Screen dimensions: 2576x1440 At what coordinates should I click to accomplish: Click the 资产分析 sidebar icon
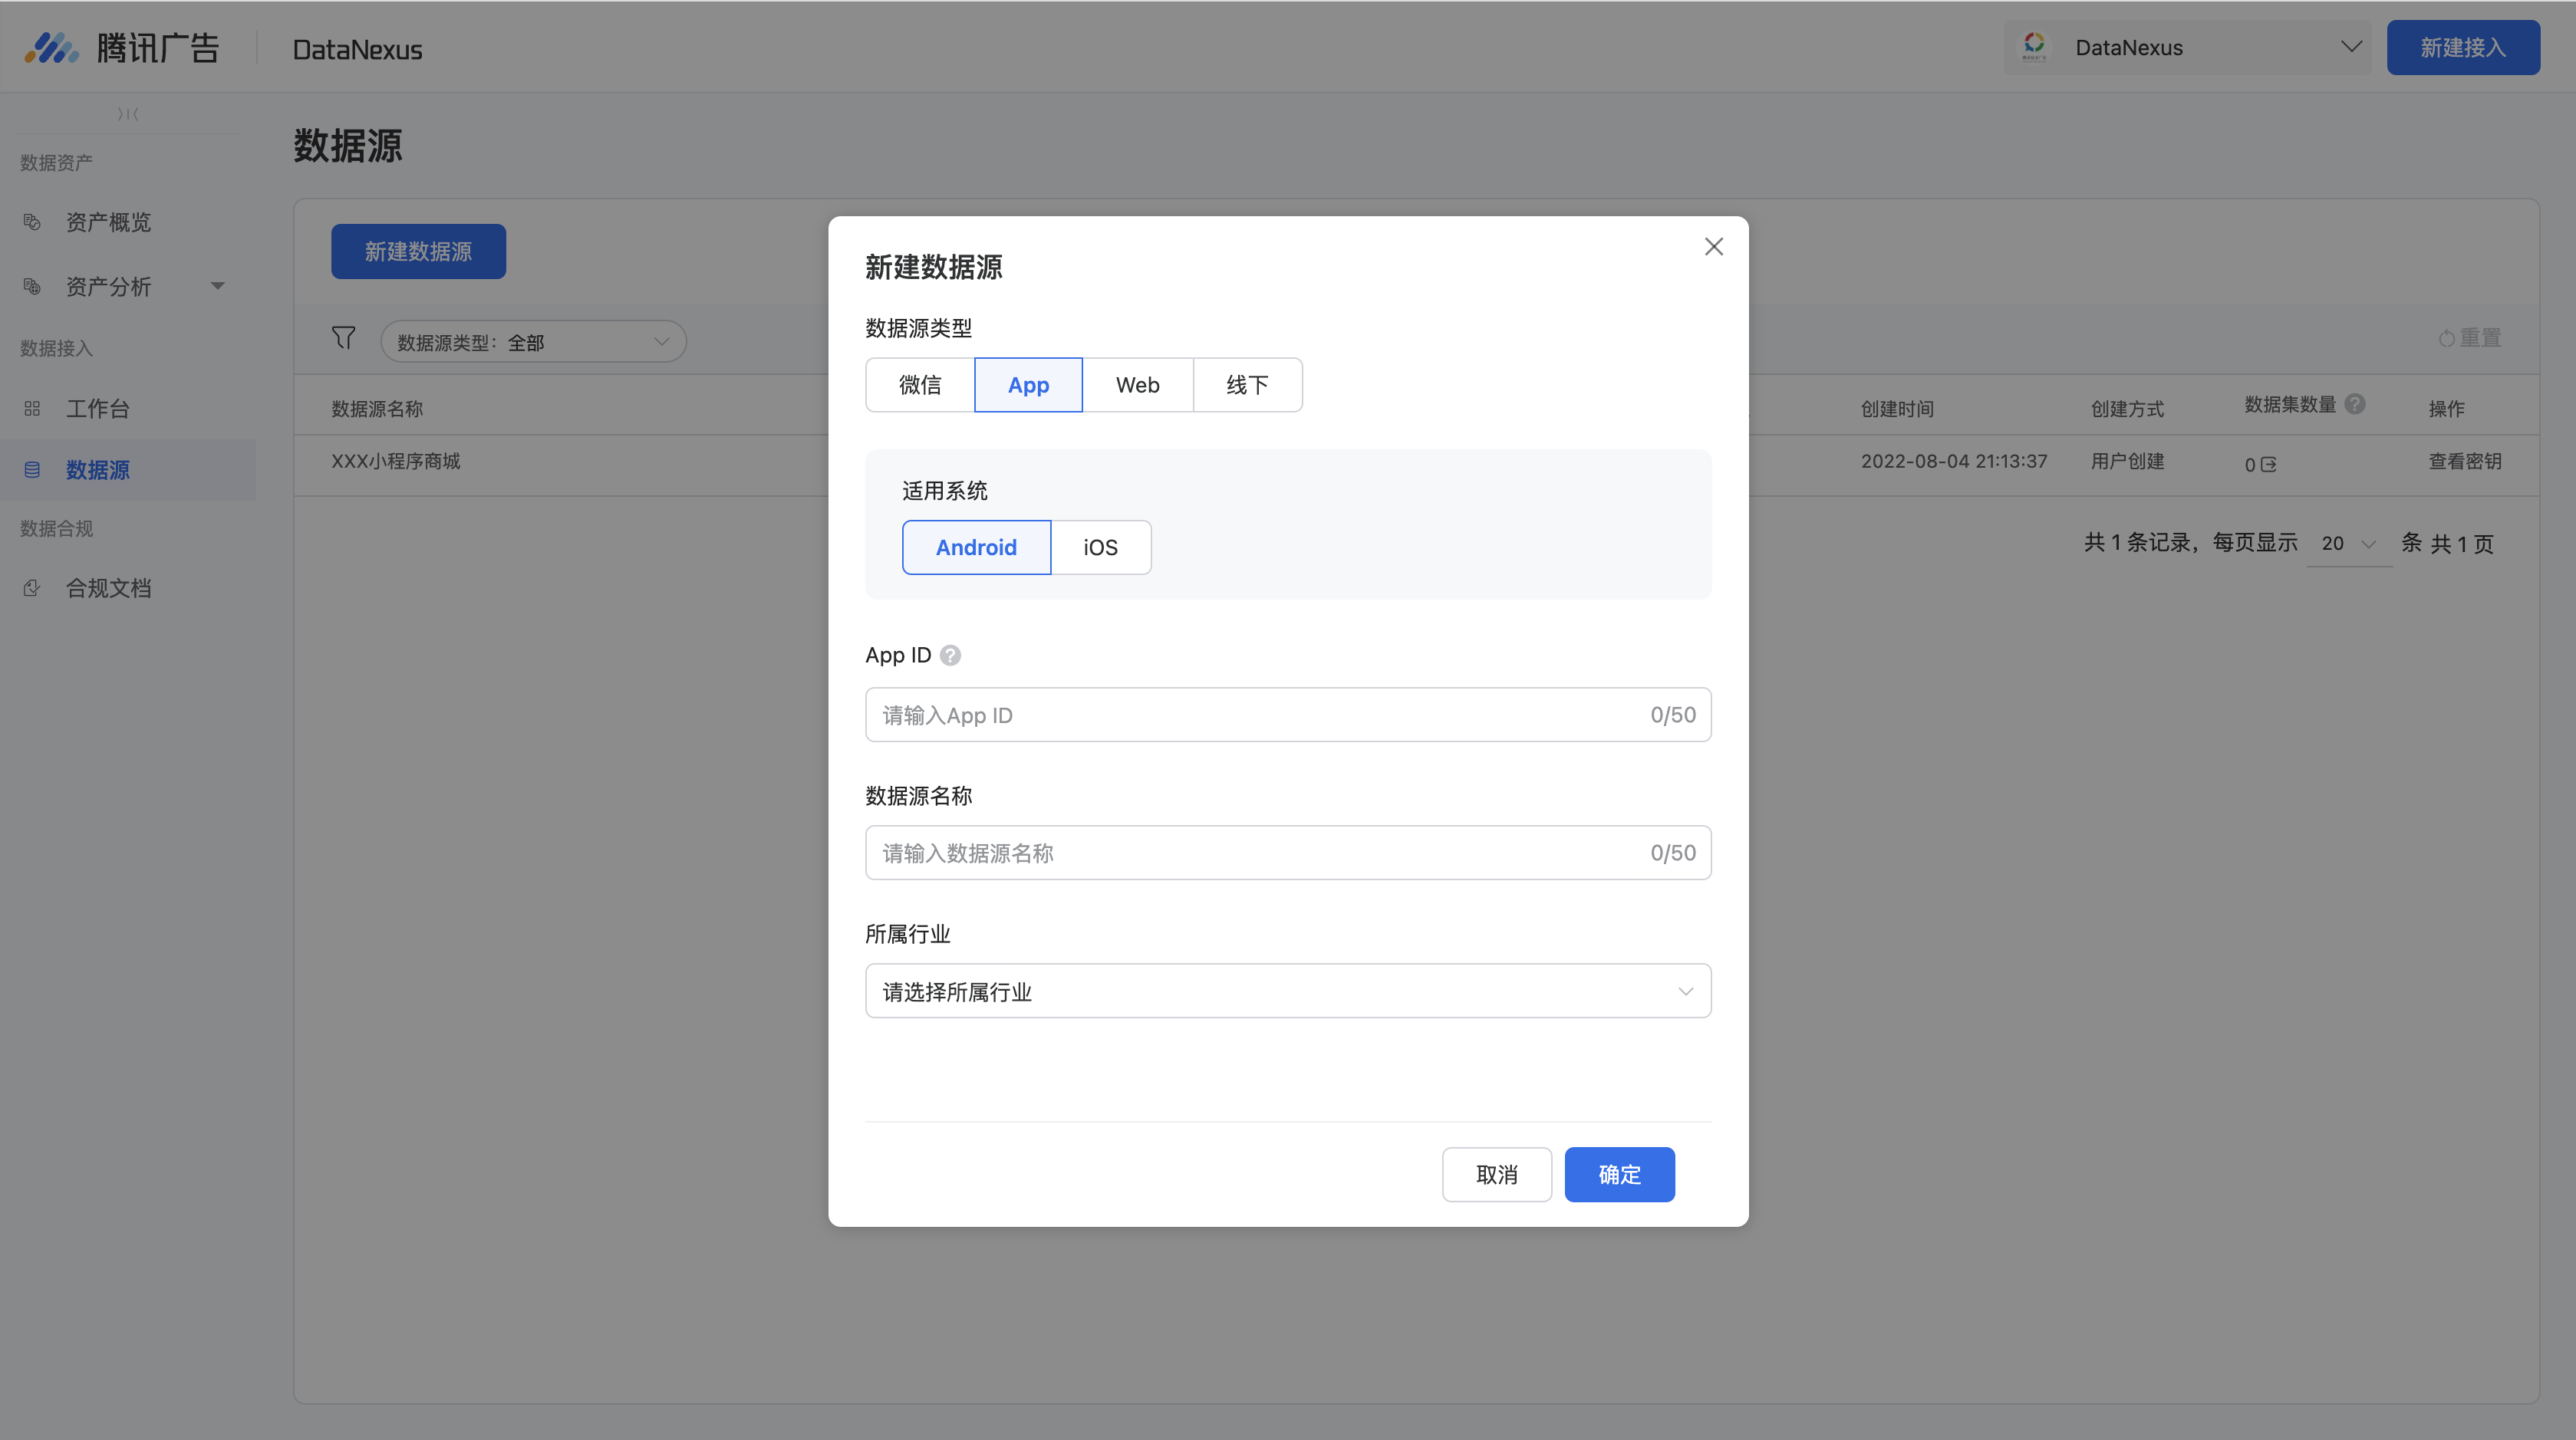point(32,287)
